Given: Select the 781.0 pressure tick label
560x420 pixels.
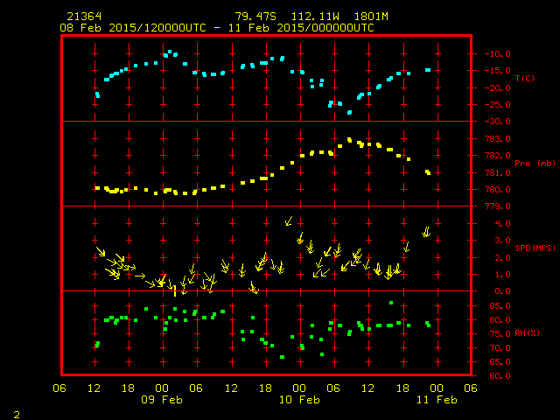Looking at the screenshot, I should (x=498, y=173).
